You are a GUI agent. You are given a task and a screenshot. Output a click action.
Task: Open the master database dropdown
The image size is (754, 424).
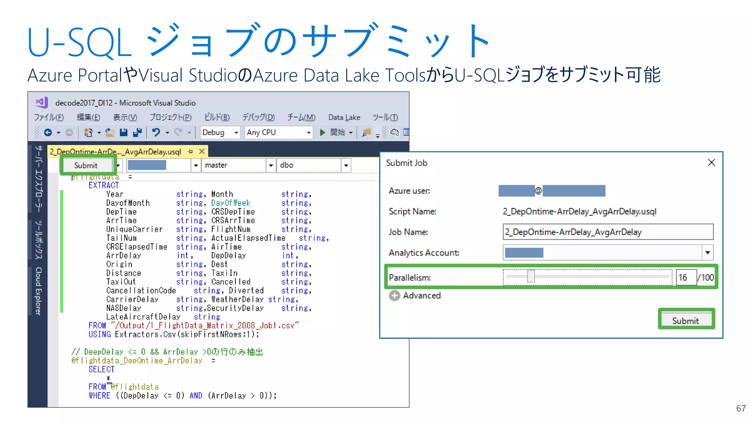point(271,165)
